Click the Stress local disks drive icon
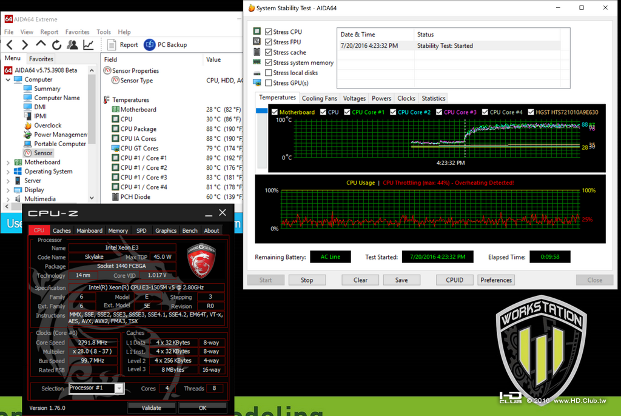621x416 pixels. tap(257, 73)
